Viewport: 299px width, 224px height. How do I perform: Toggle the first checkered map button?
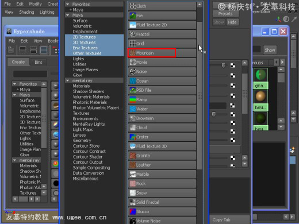233,65
